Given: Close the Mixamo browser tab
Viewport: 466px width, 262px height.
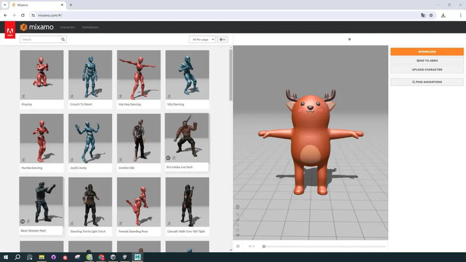Looking at the screenshot, I should click(x=62, y=5).
